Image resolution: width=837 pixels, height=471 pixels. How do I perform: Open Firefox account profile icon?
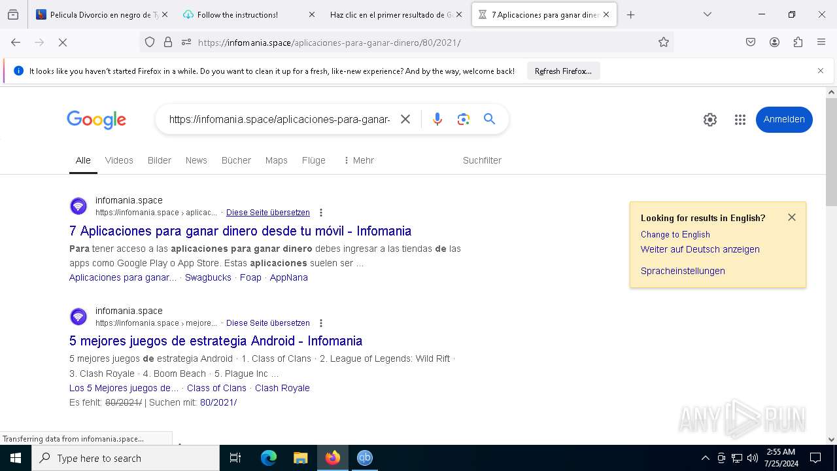tap(774, 42)
